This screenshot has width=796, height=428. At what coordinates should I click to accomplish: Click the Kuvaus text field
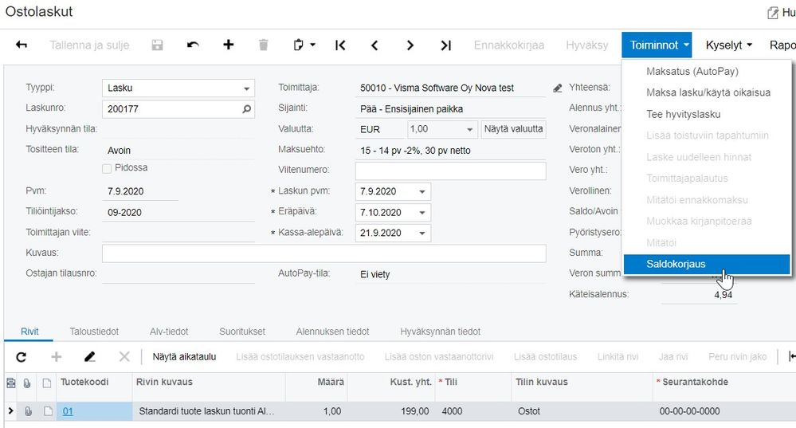click(323, 253)
